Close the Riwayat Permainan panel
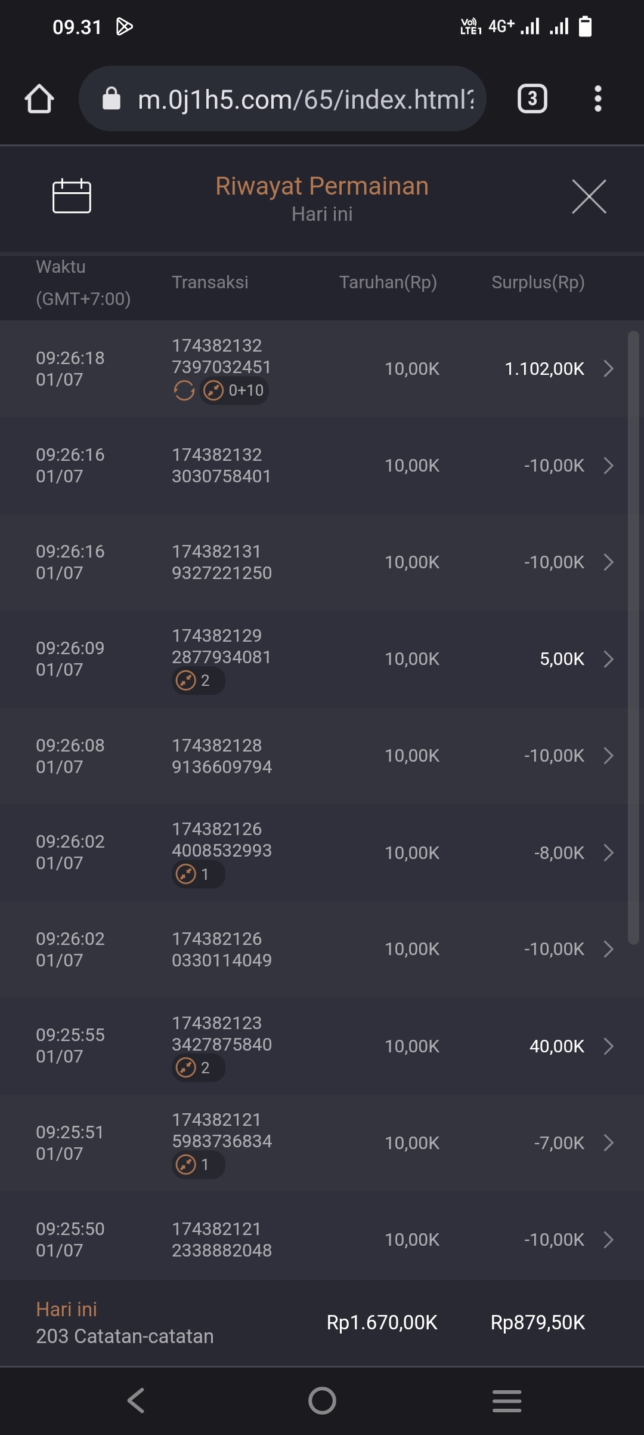The image size is (644, 1435). [x=589, y=196]
